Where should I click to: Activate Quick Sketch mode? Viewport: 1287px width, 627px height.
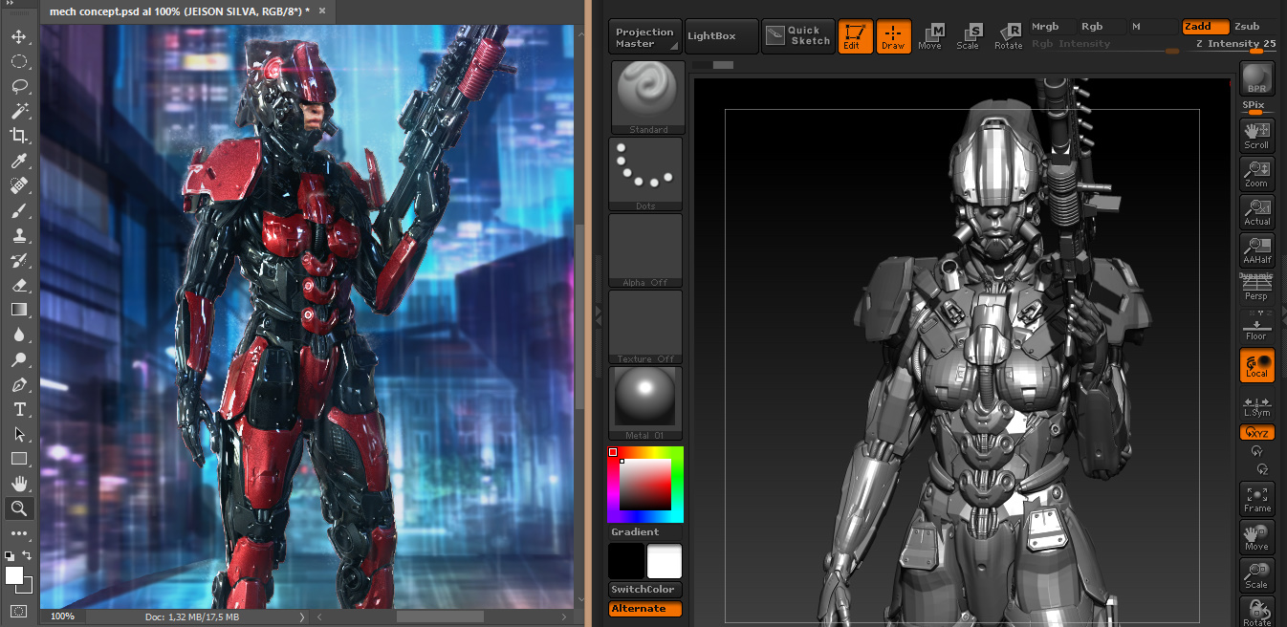[x=797, y=36]
